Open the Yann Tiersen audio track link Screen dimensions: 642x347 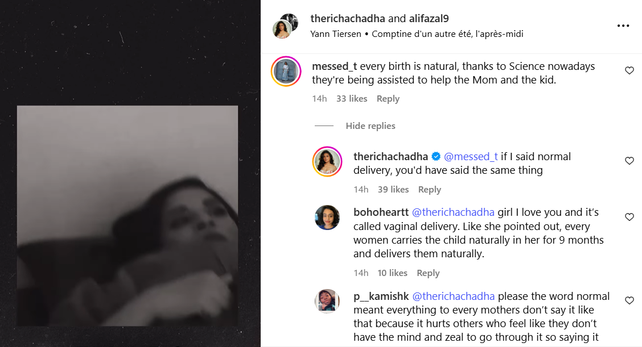pyautogui.click(x=336, y=34)
